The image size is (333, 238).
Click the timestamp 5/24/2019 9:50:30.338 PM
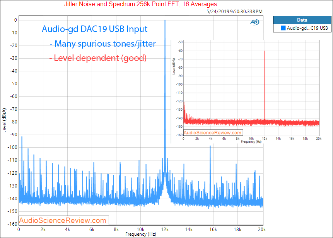click(x=234, y=12)
